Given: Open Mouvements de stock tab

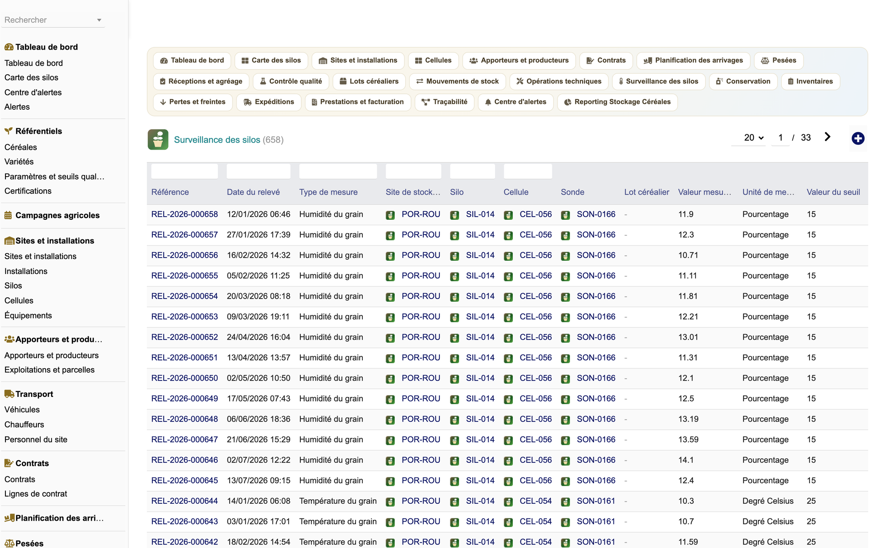Looking at the screenshot, I should 457,81.
